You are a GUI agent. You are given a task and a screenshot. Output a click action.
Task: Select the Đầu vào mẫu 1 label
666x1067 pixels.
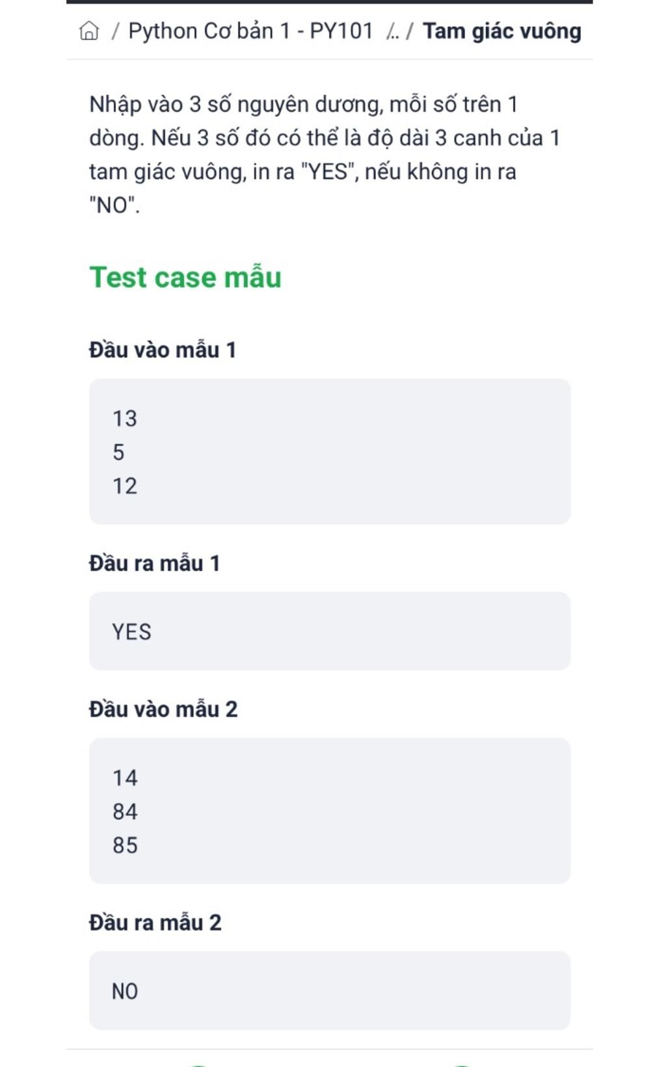[x=163, y=350]
